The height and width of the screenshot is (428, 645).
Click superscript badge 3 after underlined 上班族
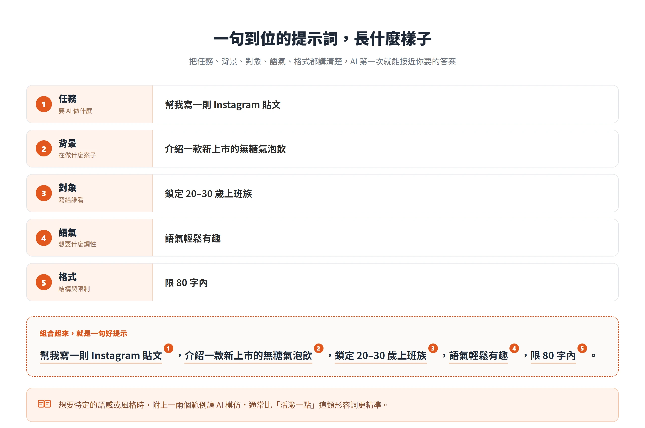[433, 348]
